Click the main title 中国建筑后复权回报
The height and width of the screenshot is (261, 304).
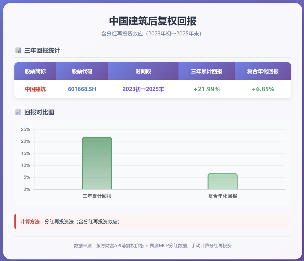[x=153, y=21]
